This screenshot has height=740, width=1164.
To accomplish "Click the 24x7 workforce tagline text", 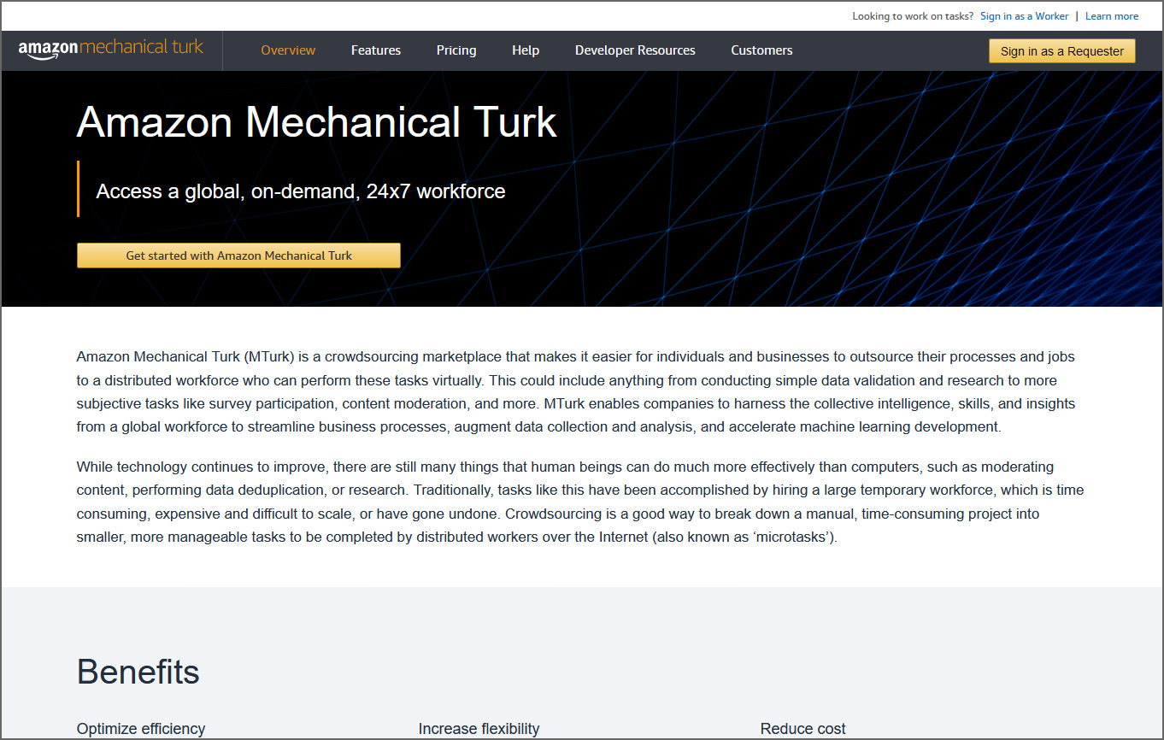I will point(300,191).
